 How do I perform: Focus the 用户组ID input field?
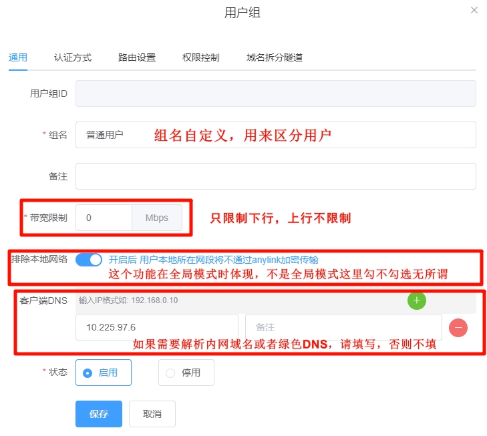tap(276, 93)
